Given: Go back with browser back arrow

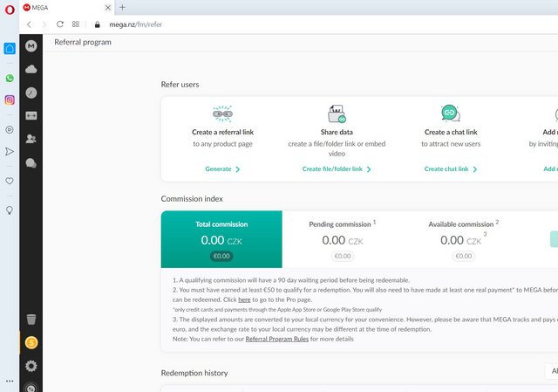Looking at the screenshot, I should click(29, 24).
